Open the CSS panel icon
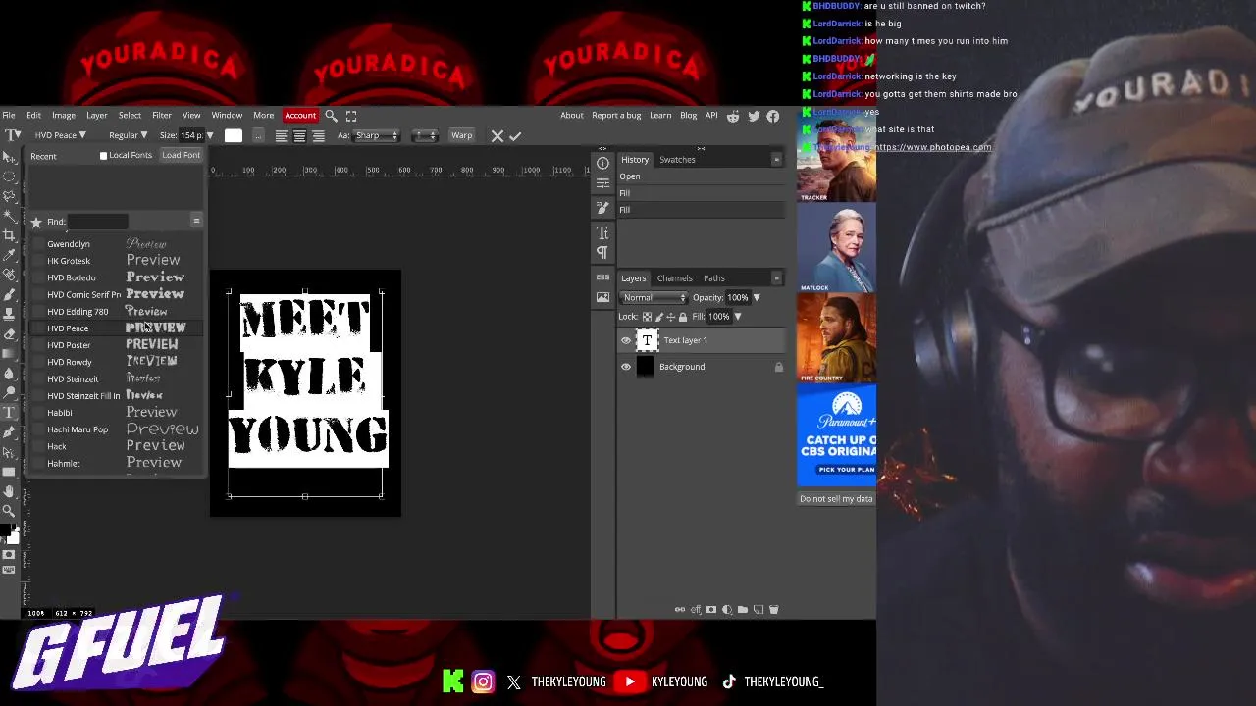 602,277
